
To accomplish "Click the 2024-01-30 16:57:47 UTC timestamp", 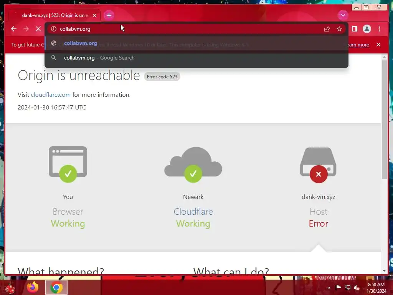I will (x=52, y=108).
